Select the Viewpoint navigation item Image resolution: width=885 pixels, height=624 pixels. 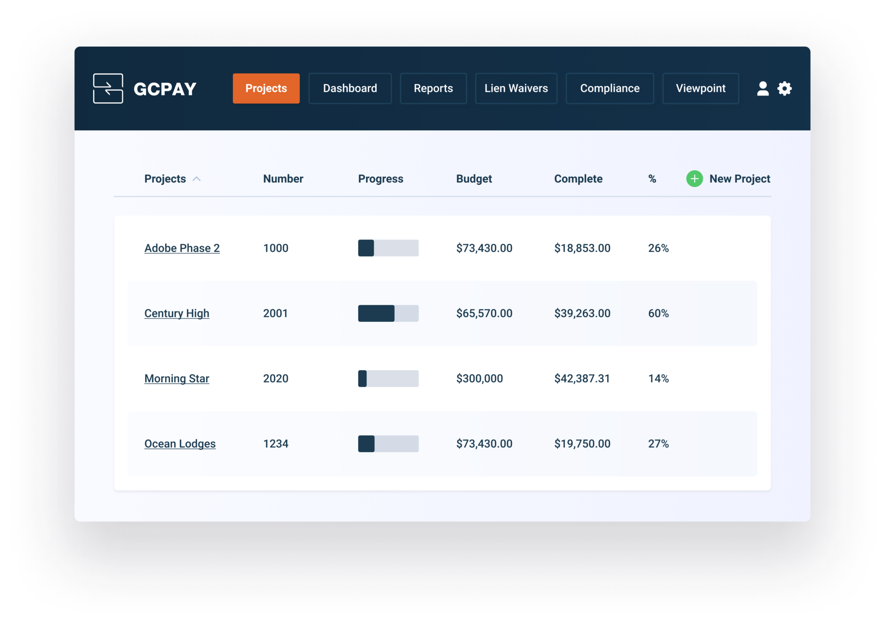[x=700, y=89]
